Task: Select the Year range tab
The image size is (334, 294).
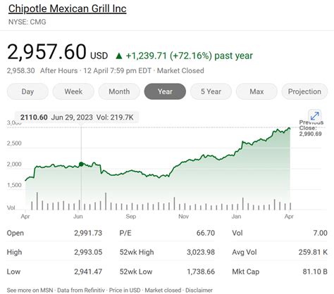Action: tap(165, 91)
